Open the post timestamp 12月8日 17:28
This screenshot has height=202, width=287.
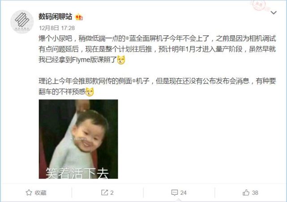click(x=57, y=28)
